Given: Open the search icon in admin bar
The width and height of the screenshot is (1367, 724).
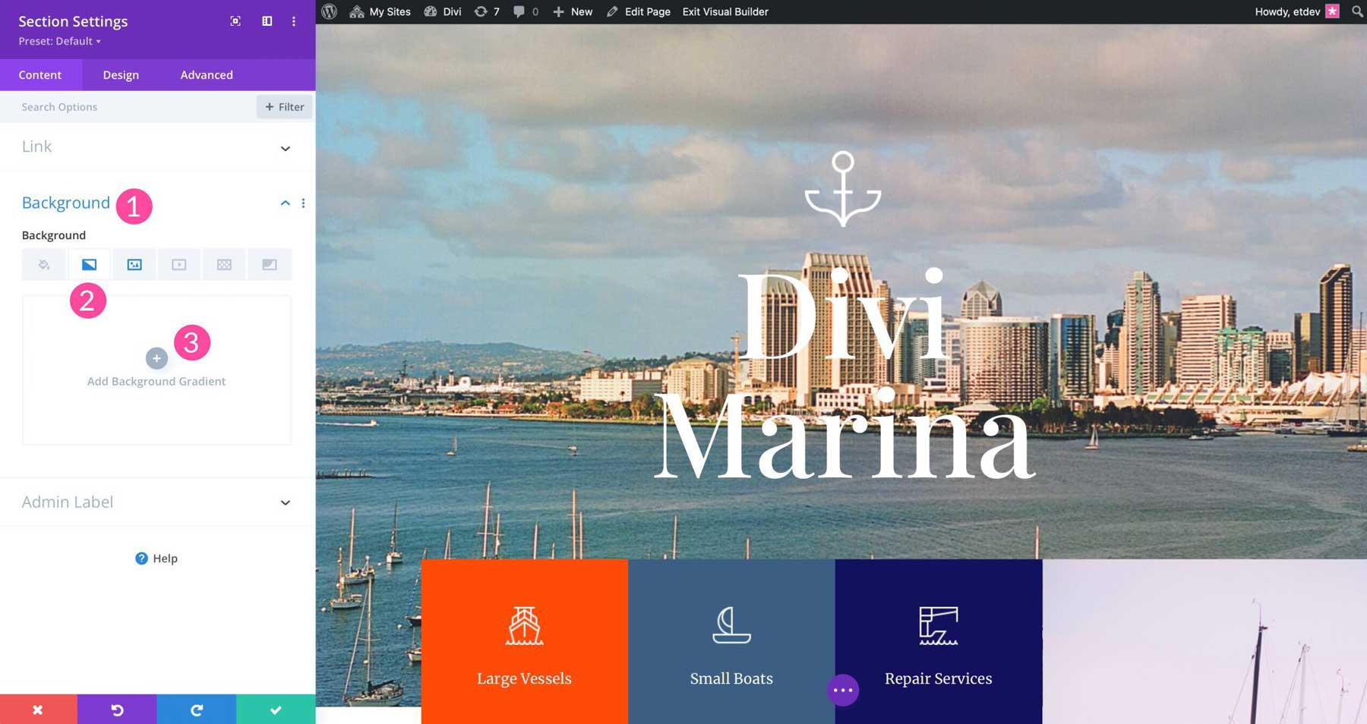Looking at the screenshot, I should pyautogui.click(x=1356, y=11).
